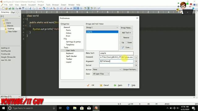198x111 pixels.
Task: Click the Down button
Action: click(130, 43)
